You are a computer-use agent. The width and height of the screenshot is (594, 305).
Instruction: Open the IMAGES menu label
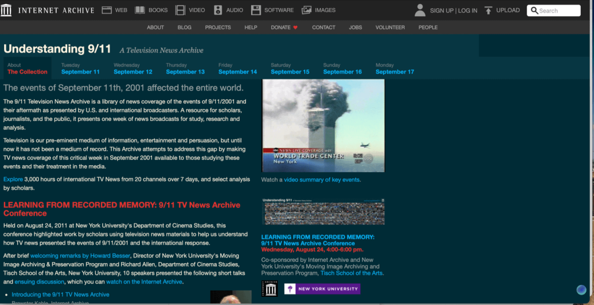coord(325,10)
